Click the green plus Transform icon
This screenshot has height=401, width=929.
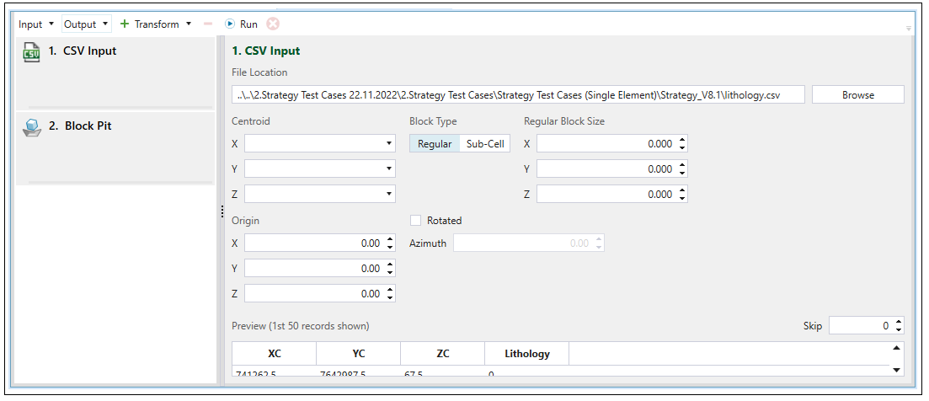125,24
